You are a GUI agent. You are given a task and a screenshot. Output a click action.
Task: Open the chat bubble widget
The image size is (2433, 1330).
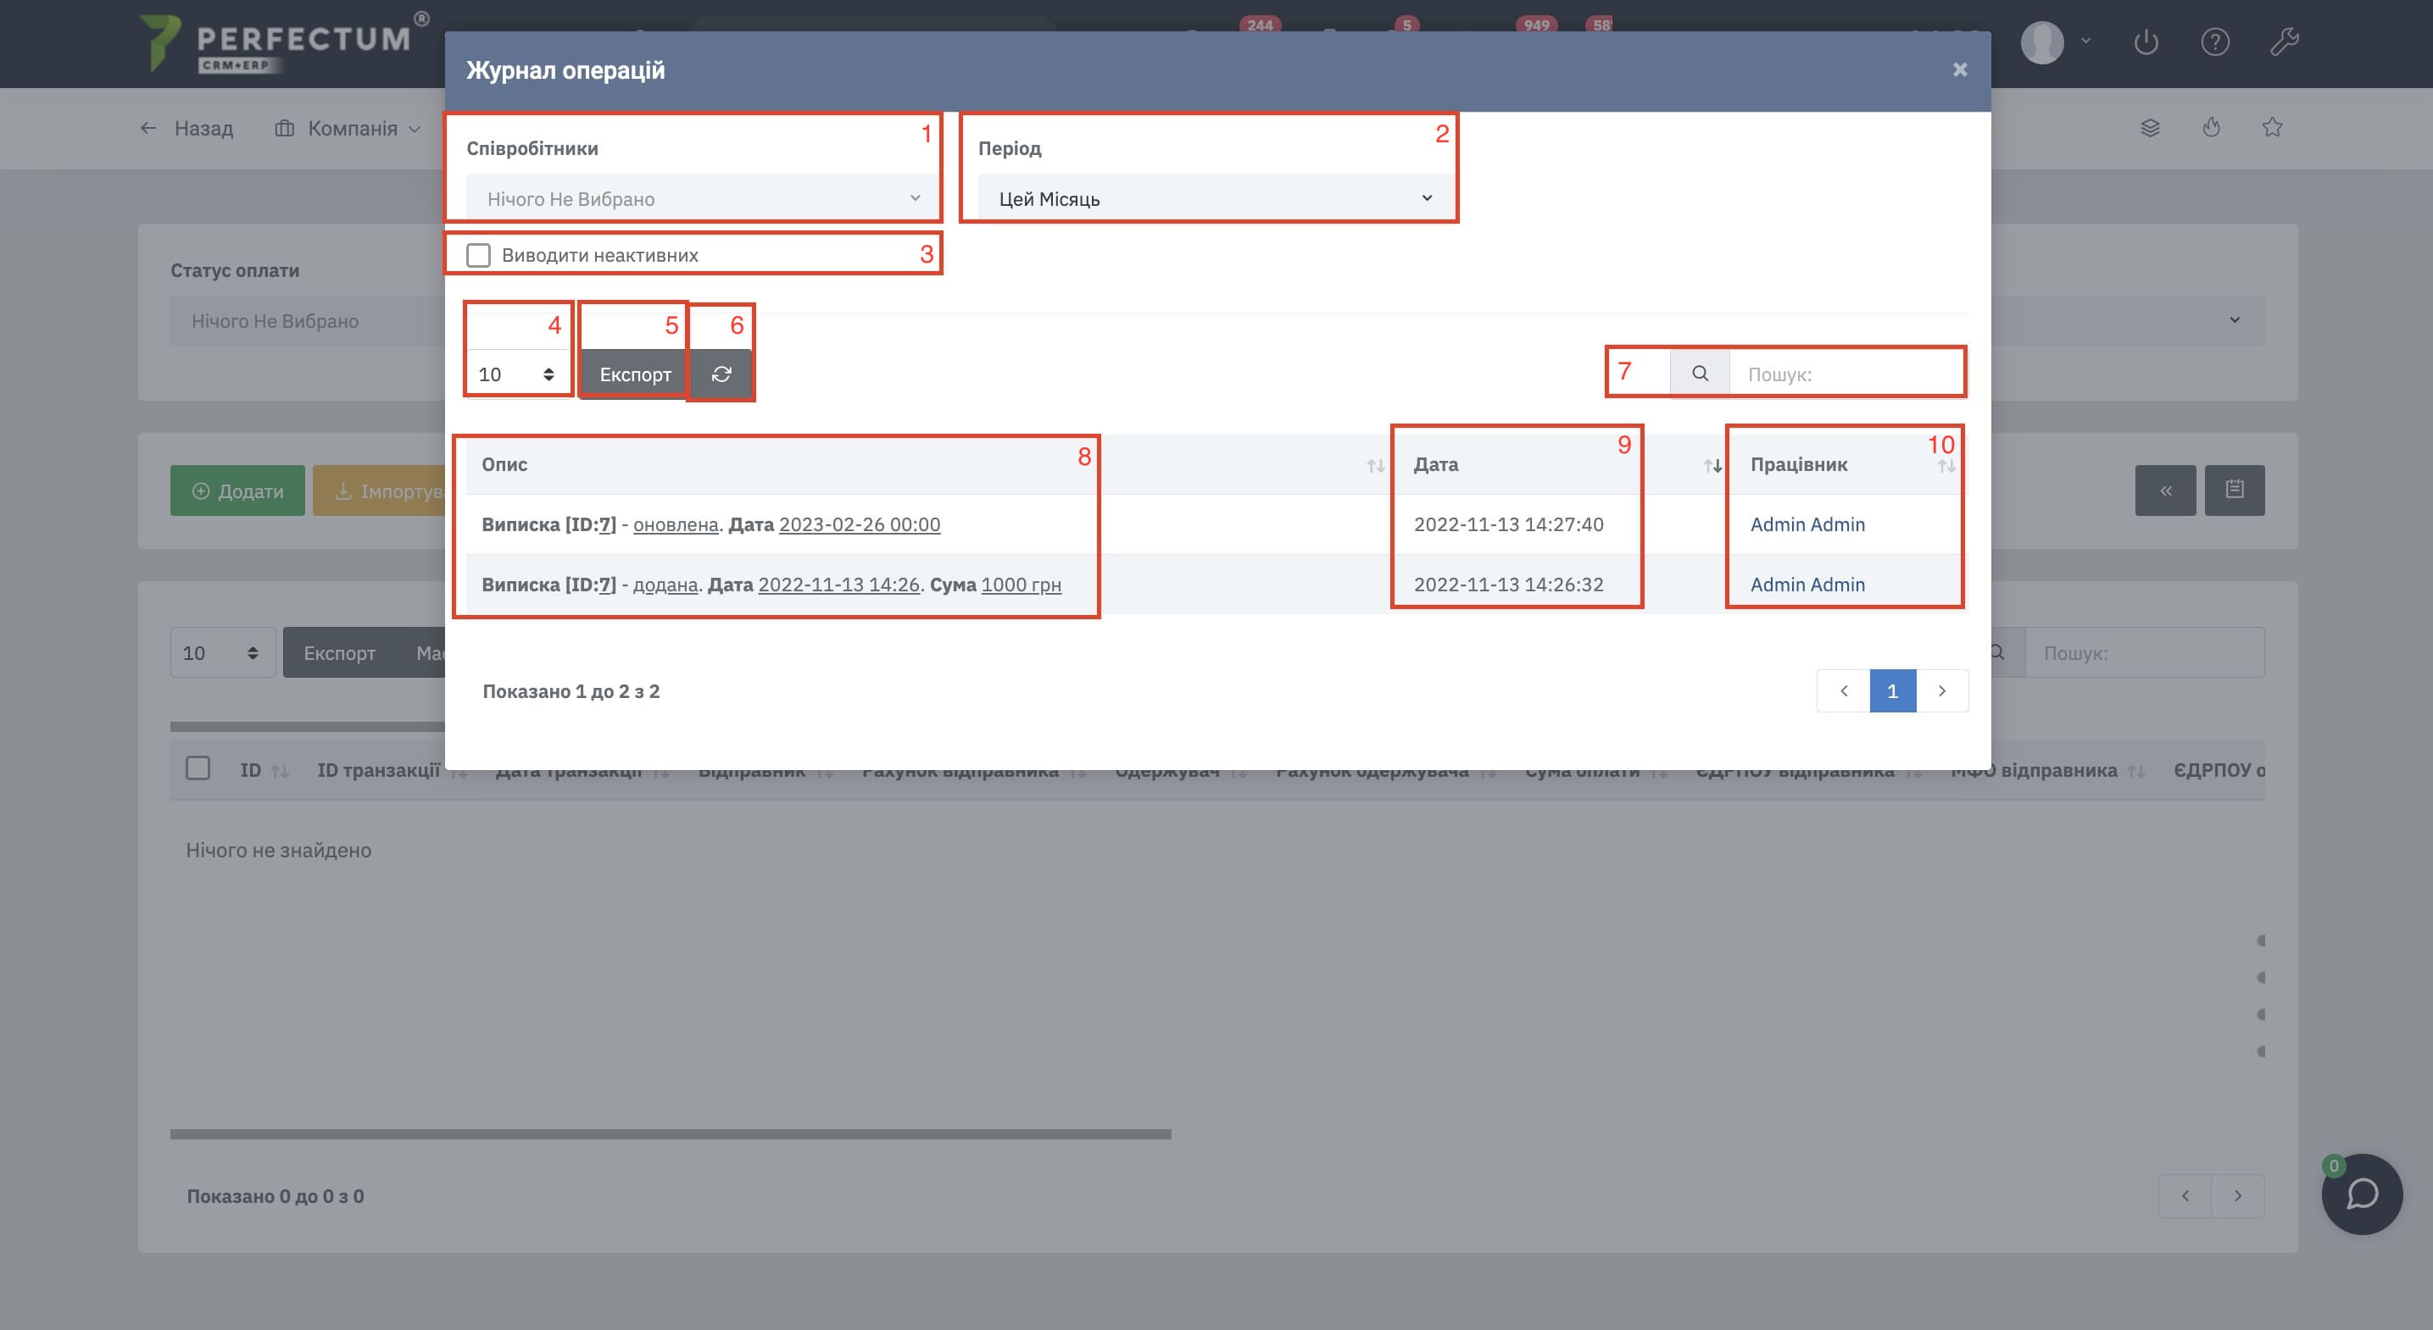[2361, 1194]
